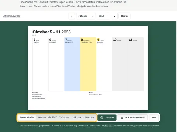Write in the grey Saturday 10 column
Viewport: 177px width, 132px height.
click(x=120, y=64)
